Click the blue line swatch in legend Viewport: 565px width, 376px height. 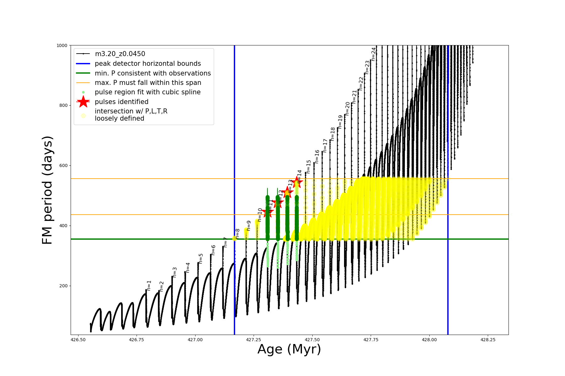coord(83,64)
